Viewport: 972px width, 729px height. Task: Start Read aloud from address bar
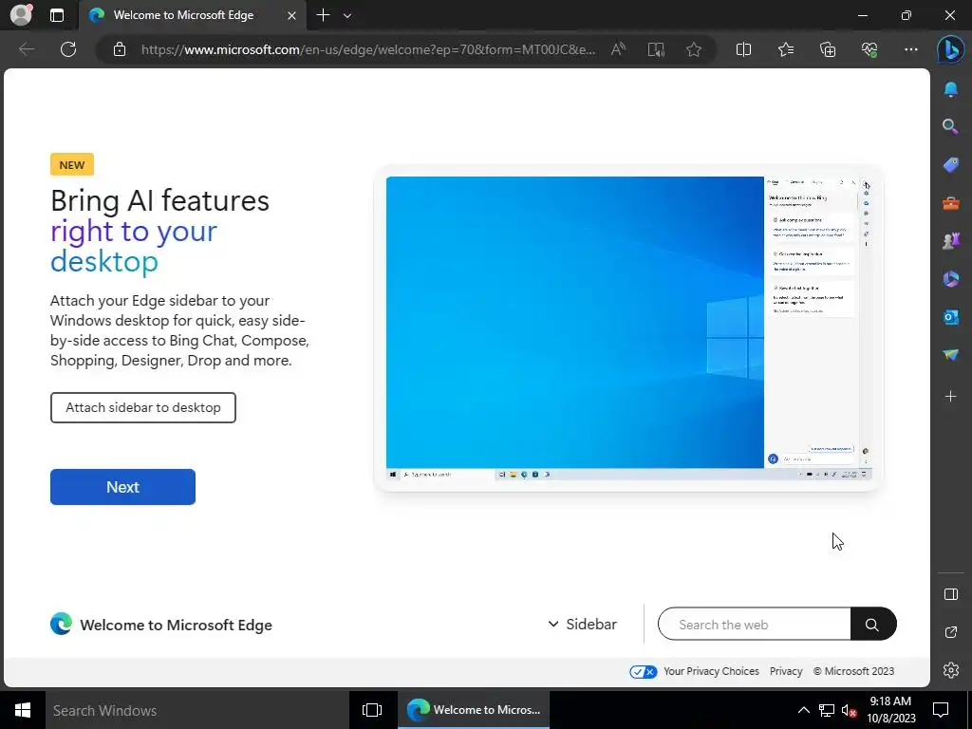[618, 49]
